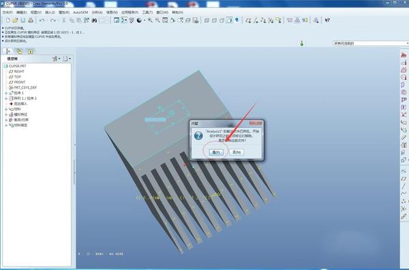Expand the 拉伸 1 feature node
Viewport: 409px width, 270px height.
click(x=6, y=93)
